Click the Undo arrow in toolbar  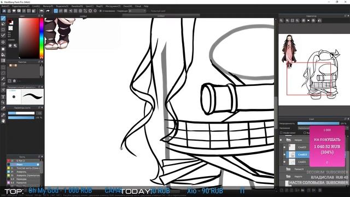42,11
